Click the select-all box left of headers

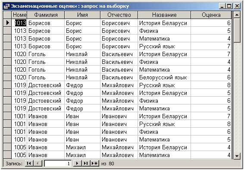click(7, 15)
